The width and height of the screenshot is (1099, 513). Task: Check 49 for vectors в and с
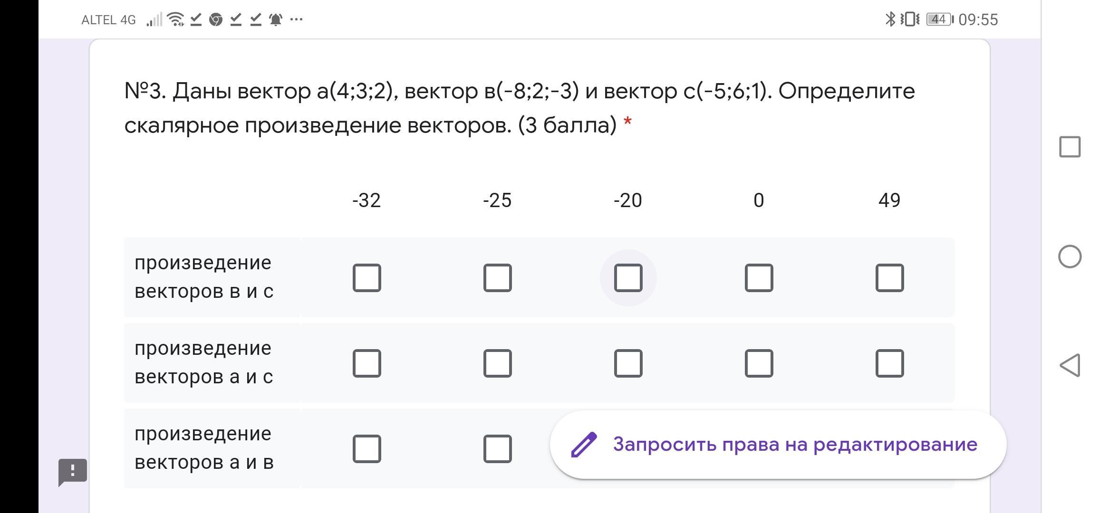pyautogui.click(x=889, y=278)
